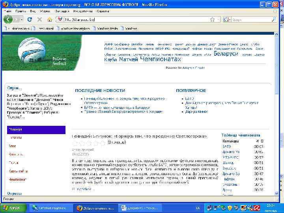Click the Forward navigation arrow

tap(17, 19)
